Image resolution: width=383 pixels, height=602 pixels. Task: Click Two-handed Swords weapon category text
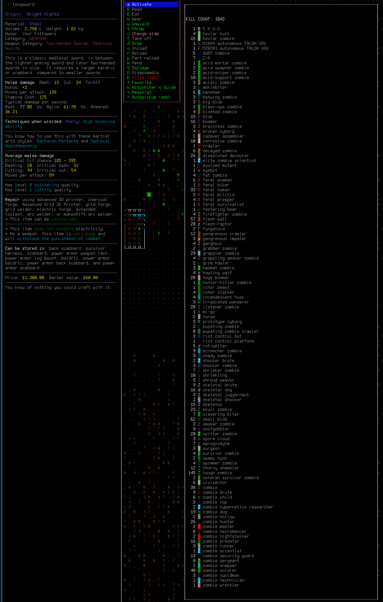(x=67, y=43)
